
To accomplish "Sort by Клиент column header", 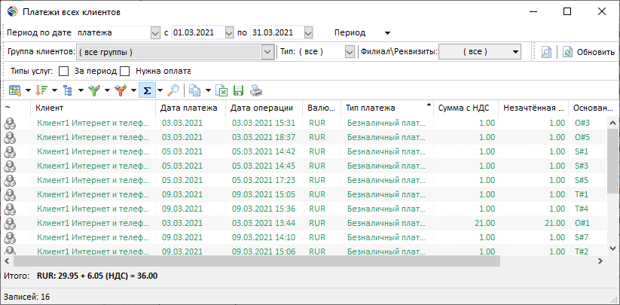I will (x=93, y=108).
